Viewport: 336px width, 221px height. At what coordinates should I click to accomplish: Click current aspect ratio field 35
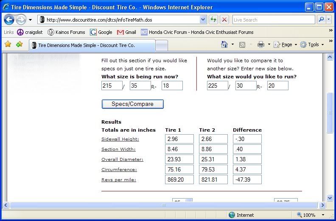(x=140, y=86)
